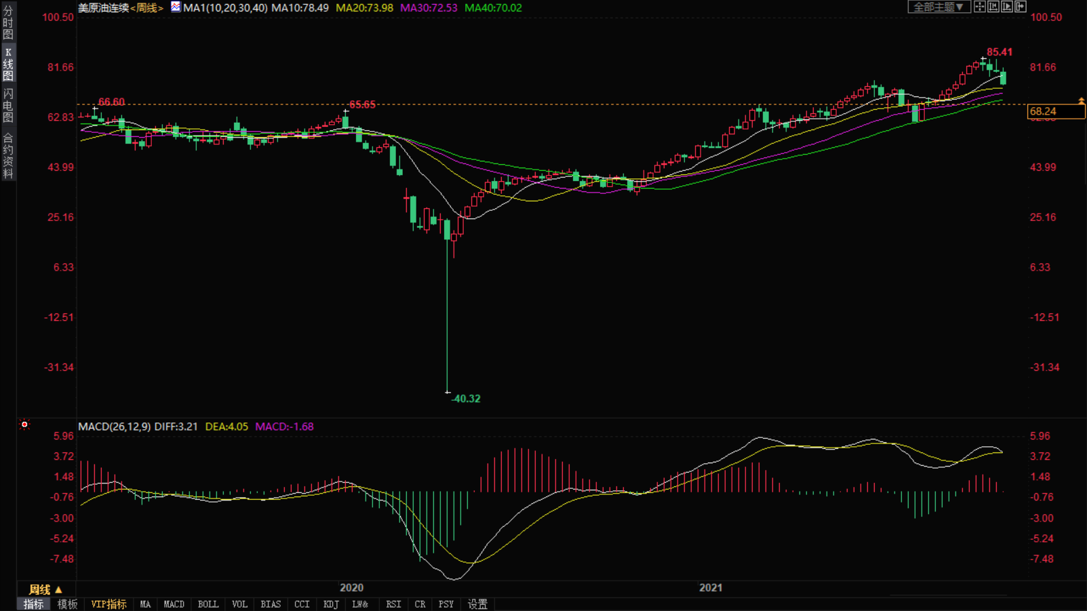Open indicator 设置 settings

pyautogui.click(x=477, y=604)
